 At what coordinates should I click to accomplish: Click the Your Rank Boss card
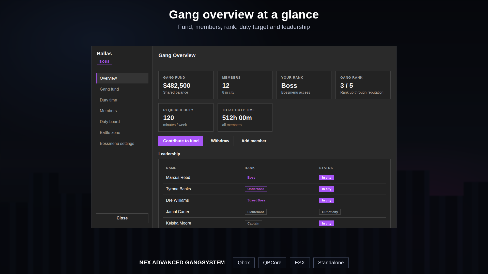pos(304,85)
